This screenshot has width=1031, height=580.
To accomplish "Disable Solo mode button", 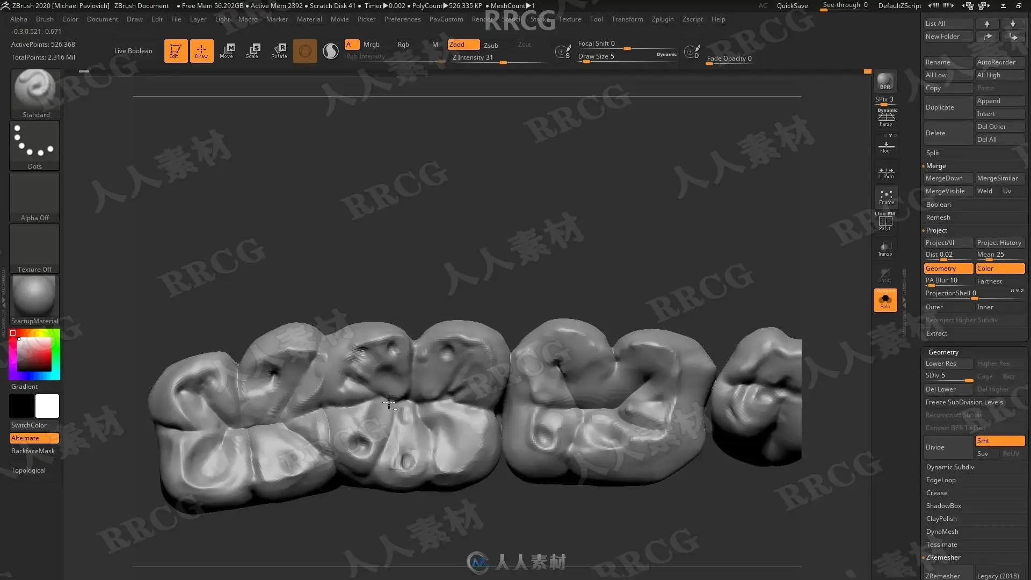I will coord(885,300).
